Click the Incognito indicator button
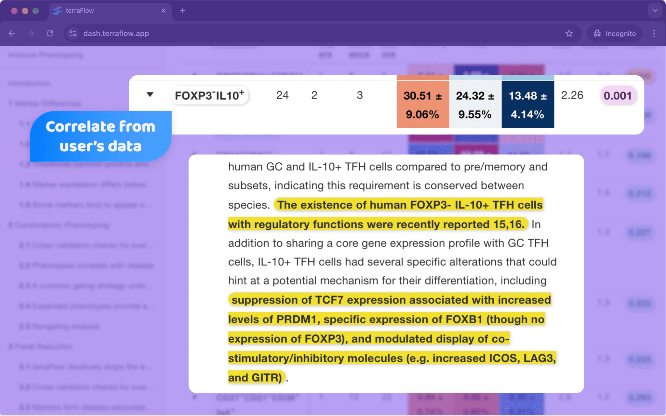The image size is (666, 416). click(614, 33)
